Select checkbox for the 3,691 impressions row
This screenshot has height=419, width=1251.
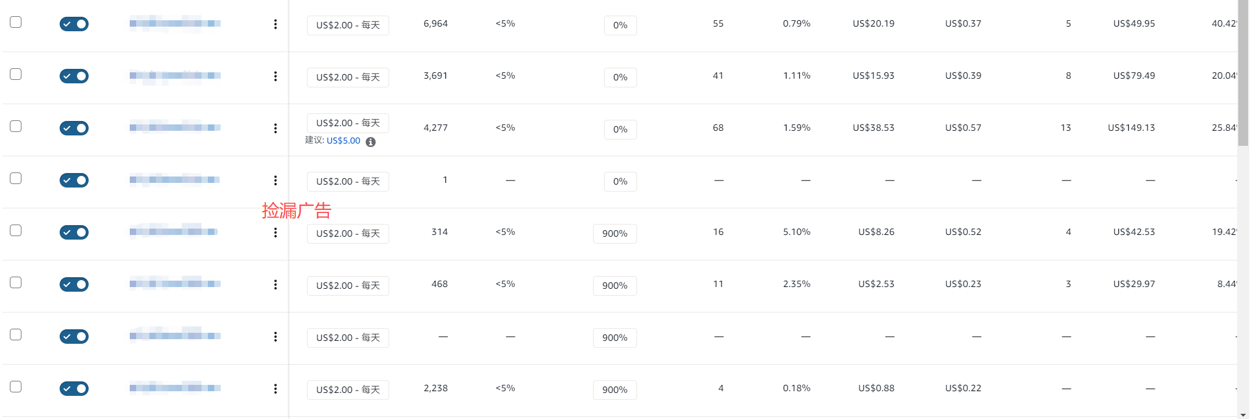(x=16, y=74)
